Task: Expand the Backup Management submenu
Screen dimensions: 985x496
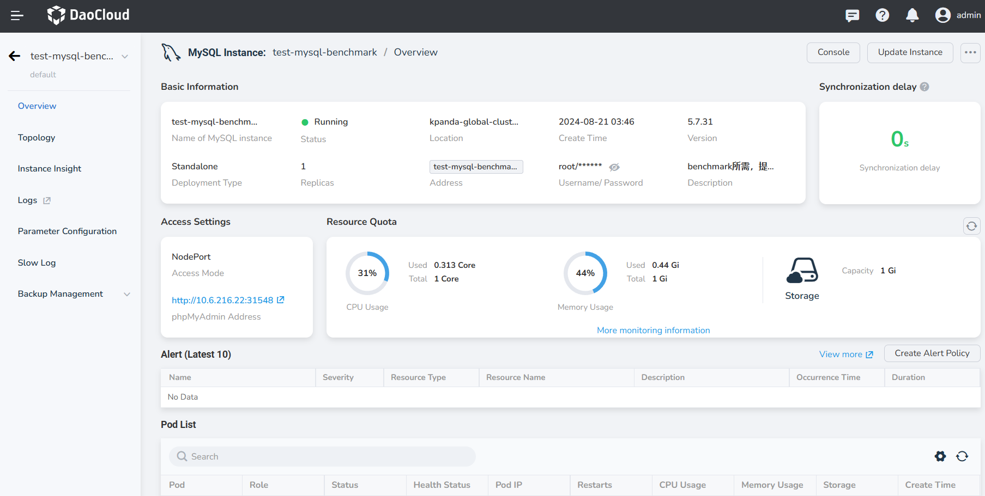Action: click(127, 294)
